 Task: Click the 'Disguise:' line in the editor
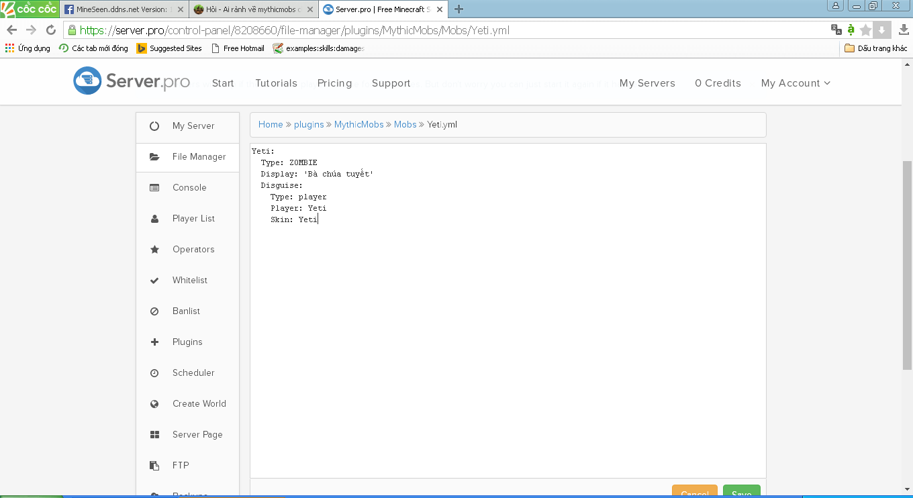(282, 185)
